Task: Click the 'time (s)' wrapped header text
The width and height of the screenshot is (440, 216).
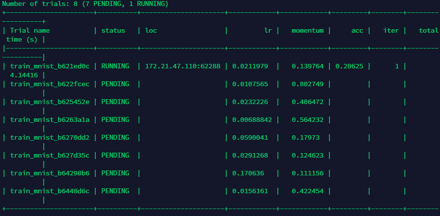Action: click(22, 40)
